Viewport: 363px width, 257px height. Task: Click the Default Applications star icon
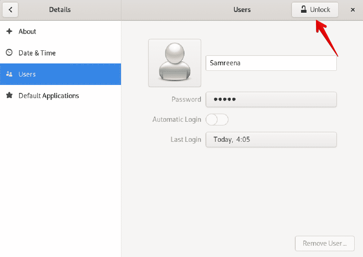click(9, 96)
